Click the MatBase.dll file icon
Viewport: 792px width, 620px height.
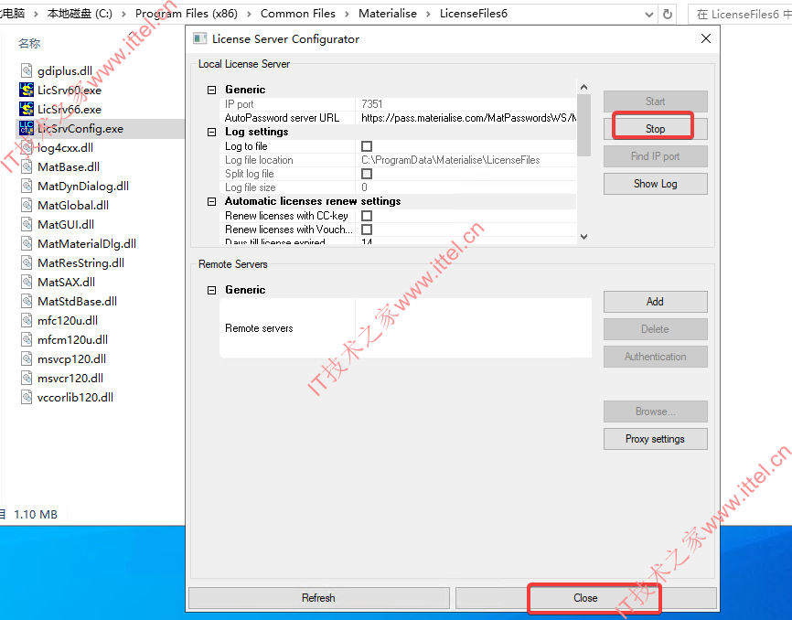(x=27, y=166)
